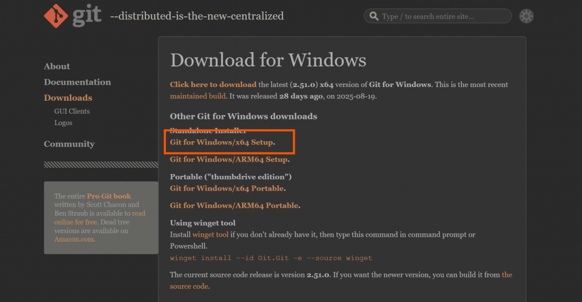Click the 'Download for Windows' heading

tap(268, 60)
